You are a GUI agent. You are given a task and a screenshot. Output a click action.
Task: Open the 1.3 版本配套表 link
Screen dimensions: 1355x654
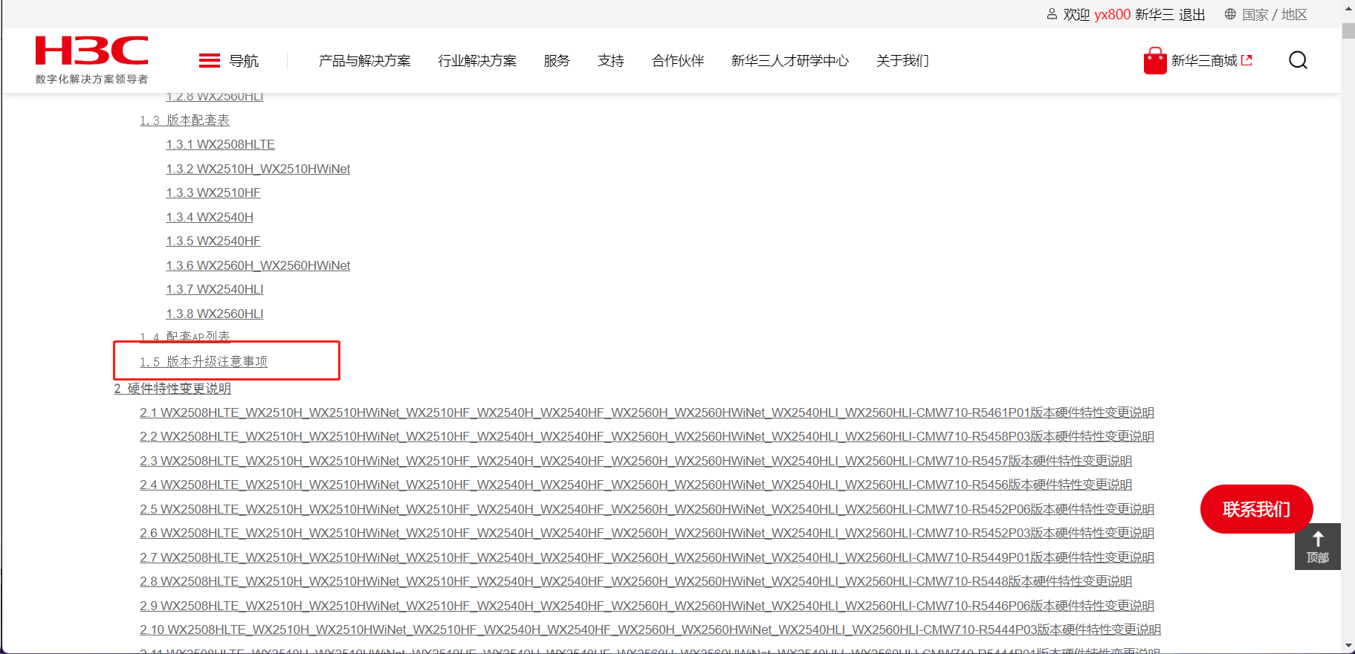[184, 120]
